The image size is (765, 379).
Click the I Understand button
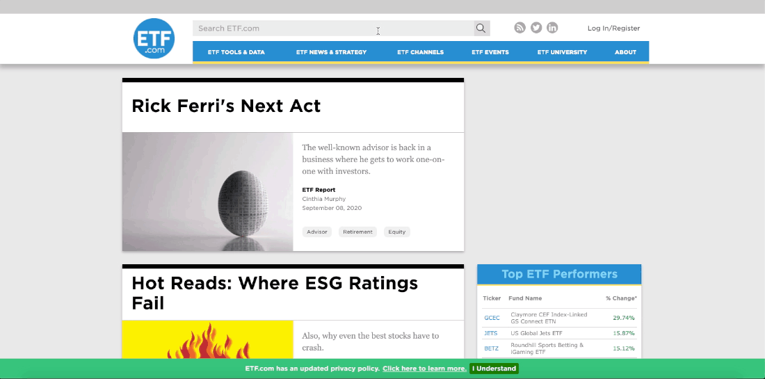point(494,369)
